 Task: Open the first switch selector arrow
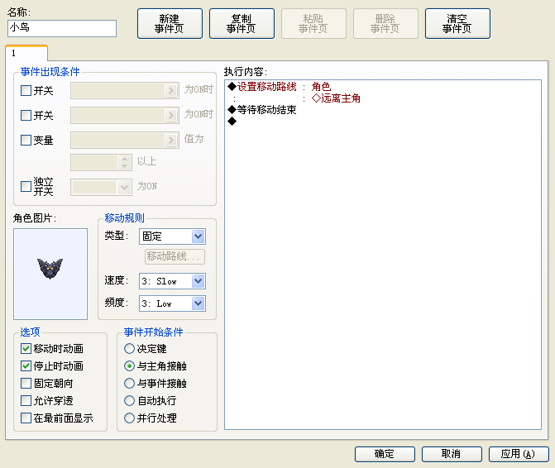click(171, 91)
